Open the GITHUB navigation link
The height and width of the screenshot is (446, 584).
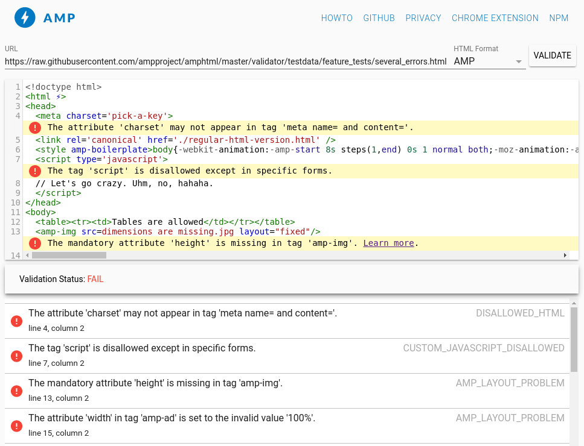tap(379, 18)
